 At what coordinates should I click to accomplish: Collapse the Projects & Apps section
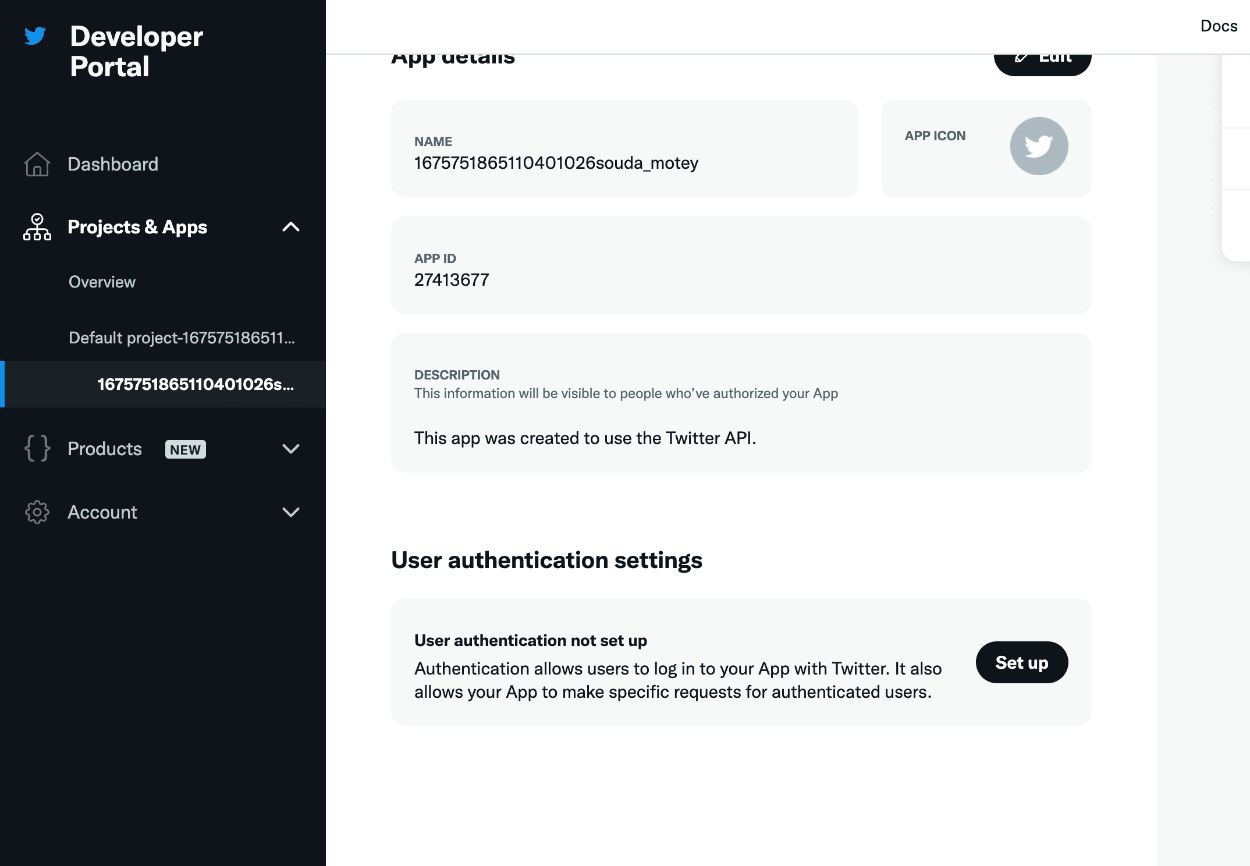291,227
